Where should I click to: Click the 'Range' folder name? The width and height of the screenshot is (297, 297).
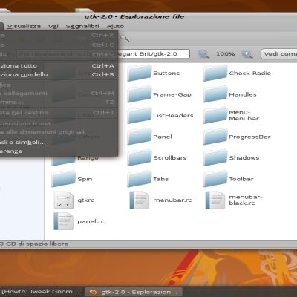(88, 158)
